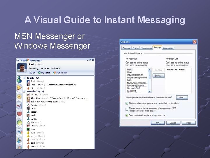Image resolution: width=210 pixels, height=158 pixels.
Task: Click Joseph's online buddy icon
Action: (28, 112)
